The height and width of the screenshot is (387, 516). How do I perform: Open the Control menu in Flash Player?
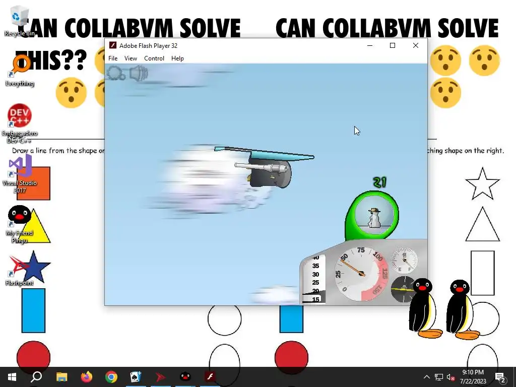pos(154,58)
